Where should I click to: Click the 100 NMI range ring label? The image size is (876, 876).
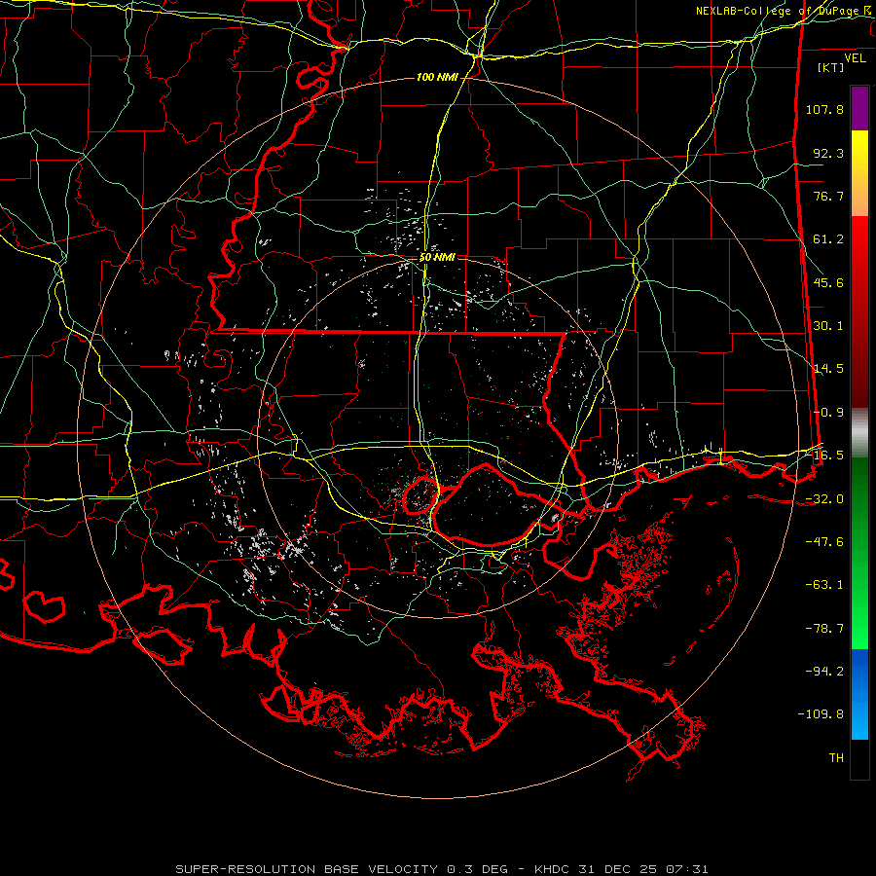coord(437,77)
